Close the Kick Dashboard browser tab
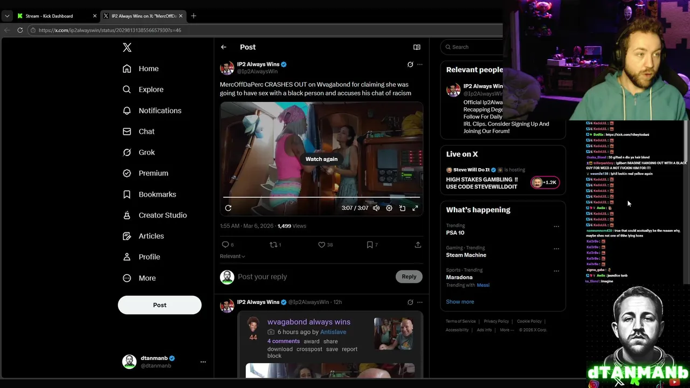 coord(95,16)
